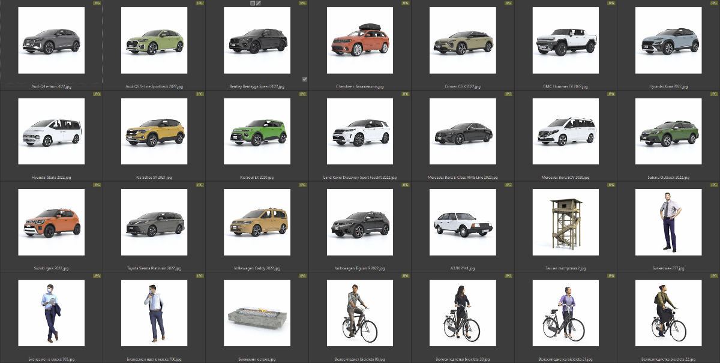Click the Land Rover Discovery Sport filename label
This screenshot has height=363, width=720.
tap(360, 178)
